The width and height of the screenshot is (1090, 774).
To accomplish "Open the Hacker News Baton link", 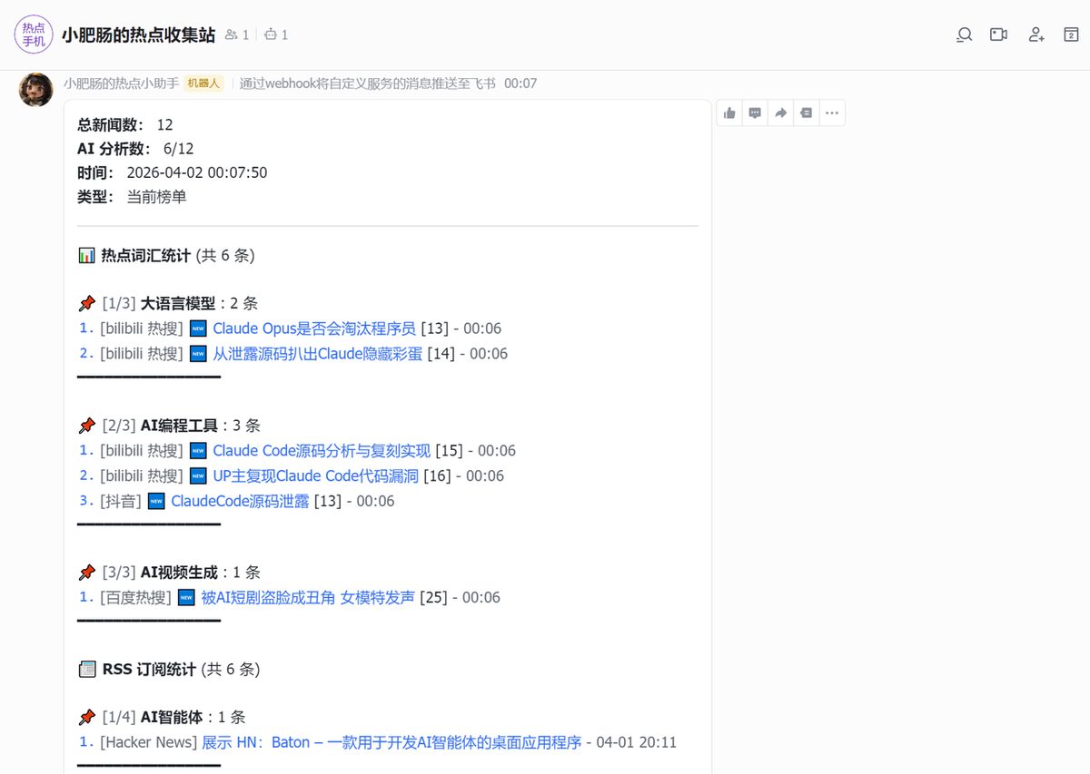I will [x=391, y=742].
